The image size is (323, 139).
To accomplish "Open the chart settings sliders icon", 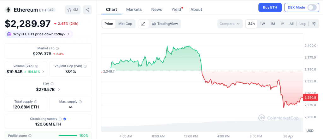I will tap(314, 24).
